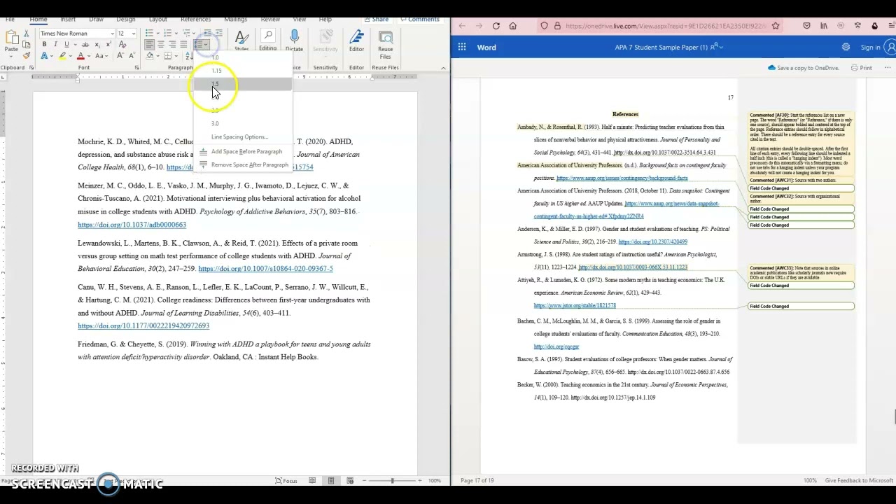The height and width of the screenshot is (504, 896).
Task: Click the Comments button in Word
Action: click(420, 20)
